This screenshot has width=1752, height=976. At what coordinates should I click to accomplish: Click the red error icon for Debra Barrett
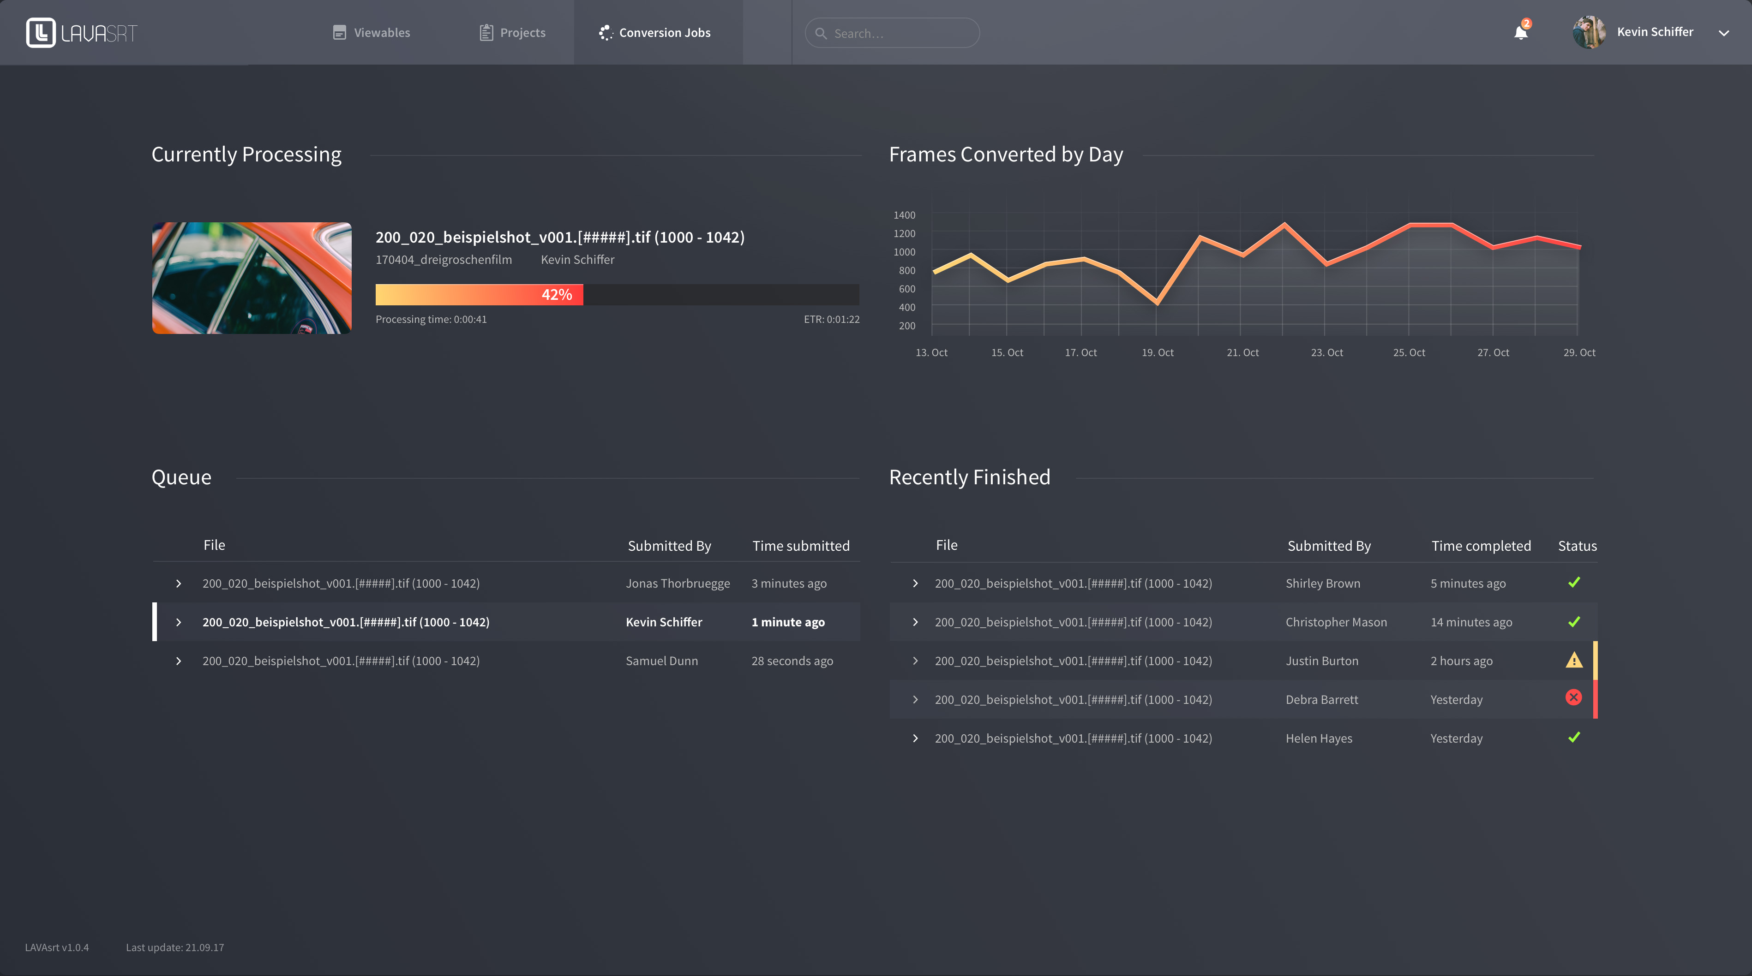point(1574,697)
